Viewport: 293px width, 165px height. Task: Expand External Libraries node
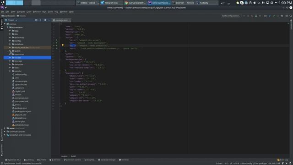click(5, 132)
